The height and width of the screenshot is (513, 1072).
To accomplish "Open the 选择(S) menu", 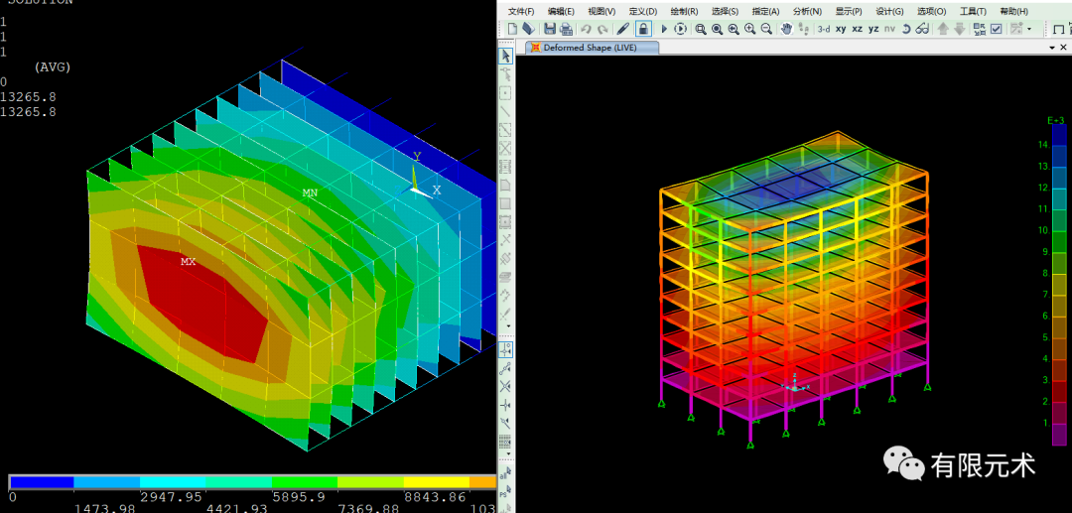I will 725,11.
